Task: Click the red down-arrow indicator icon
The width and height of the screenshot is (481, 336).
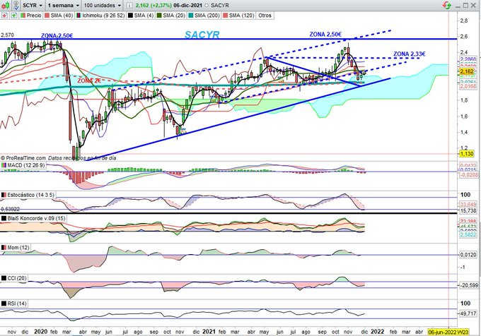Action: 5,16
